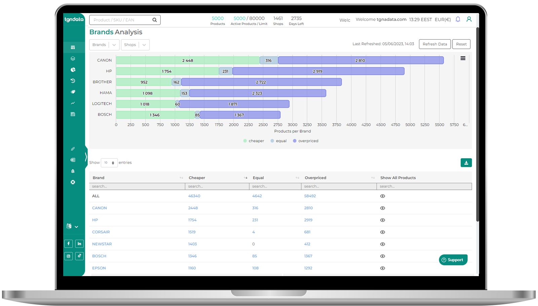The image size is (538, 306).
Task: Open the price tags sidebar icon
Action: 73,92
